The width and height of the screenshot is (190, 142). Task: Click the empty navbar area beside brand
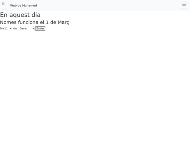click(108, 6)
